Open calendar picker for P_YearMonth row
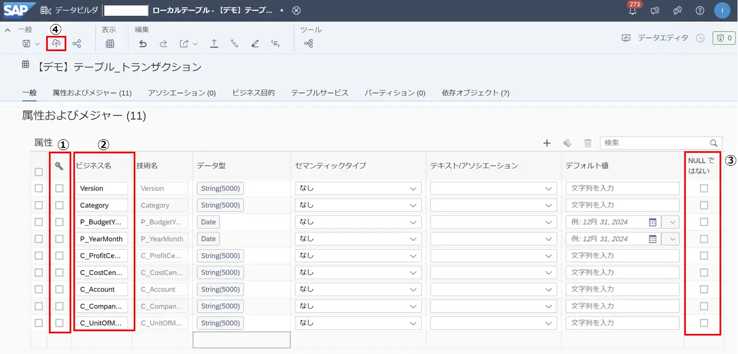The height and width of the screenshot is (354, 738). click(653, 239)
